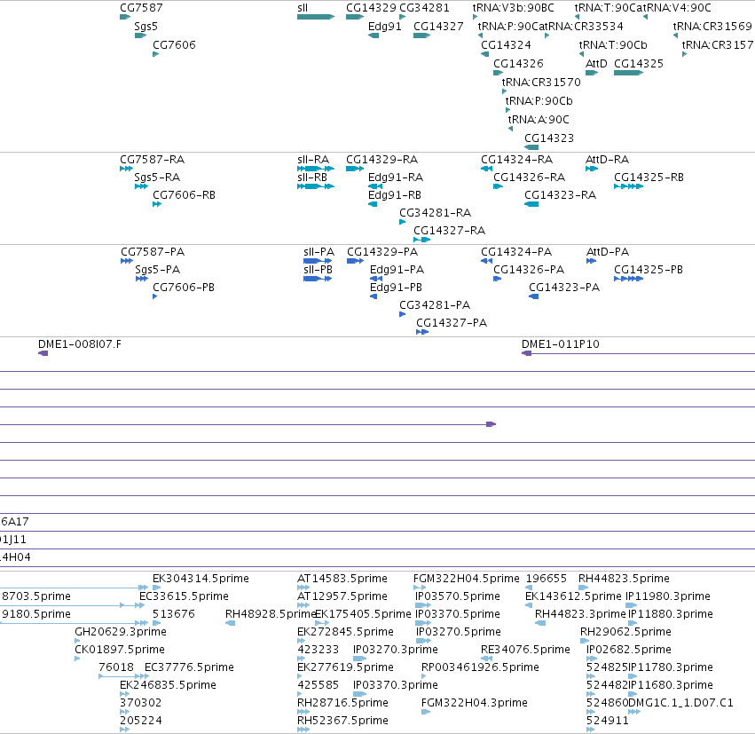The height and width of the screenshot is (734, 755).
Task: Select the RH48928.5prime EST glyph
Action: pyautogui.click(x=230, y=623)
